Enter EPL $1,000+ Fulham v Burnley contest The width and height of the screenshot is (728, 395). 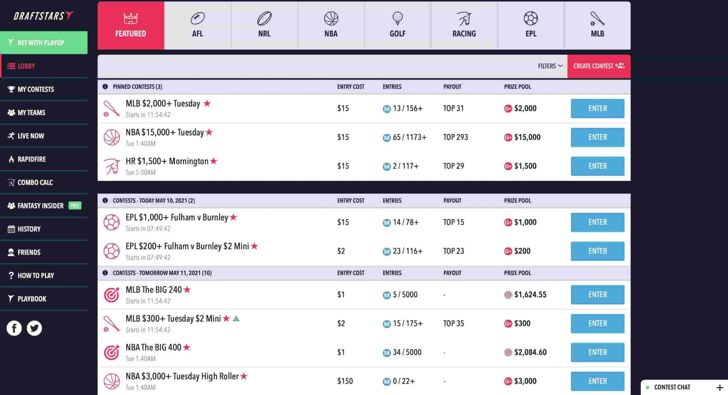point(597,222)
